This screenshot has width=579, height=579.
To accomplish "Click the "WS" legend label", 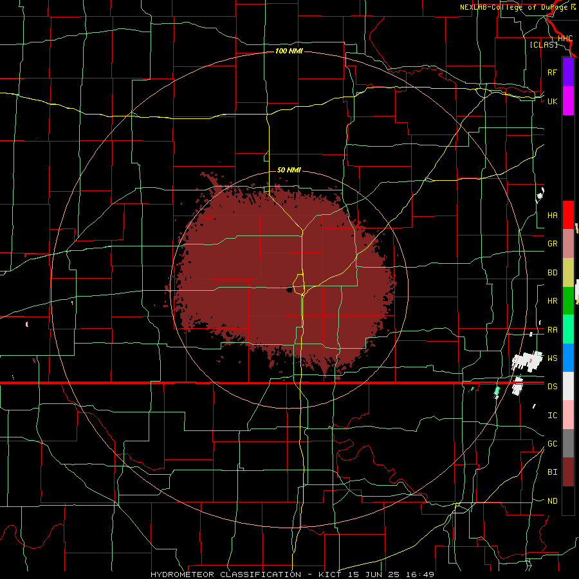I will [552, 358].
